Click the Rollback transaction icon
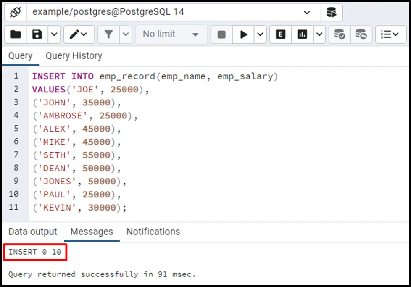 [x=361, y=34]
